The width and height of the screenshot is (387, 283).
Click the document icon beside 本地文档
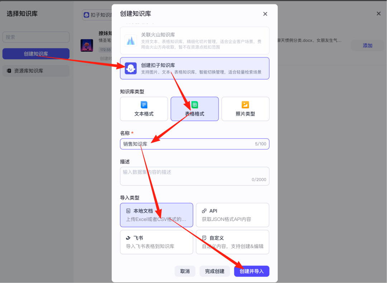click(x=128, y=211)
